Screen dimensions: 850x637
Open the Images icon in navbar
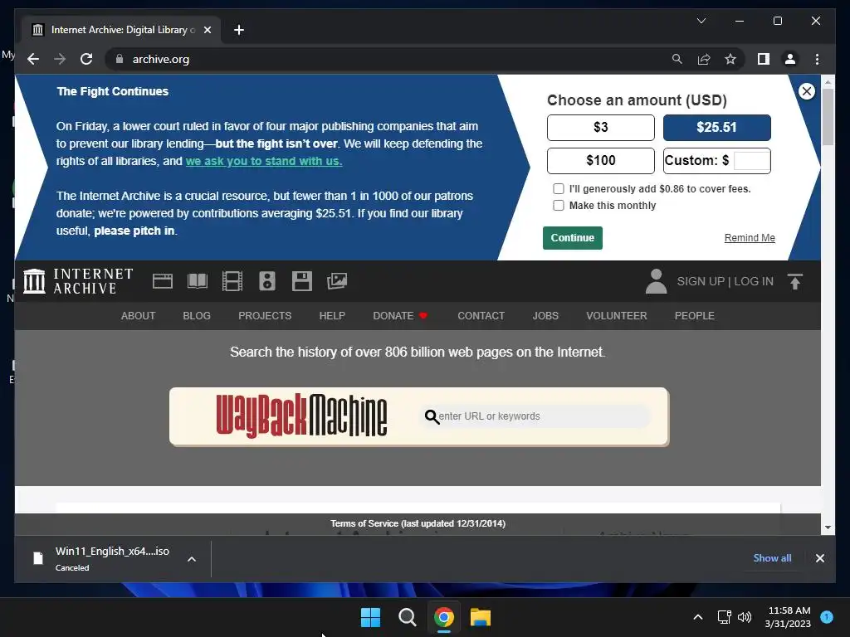pyautogui.click(x=337, y=281)
